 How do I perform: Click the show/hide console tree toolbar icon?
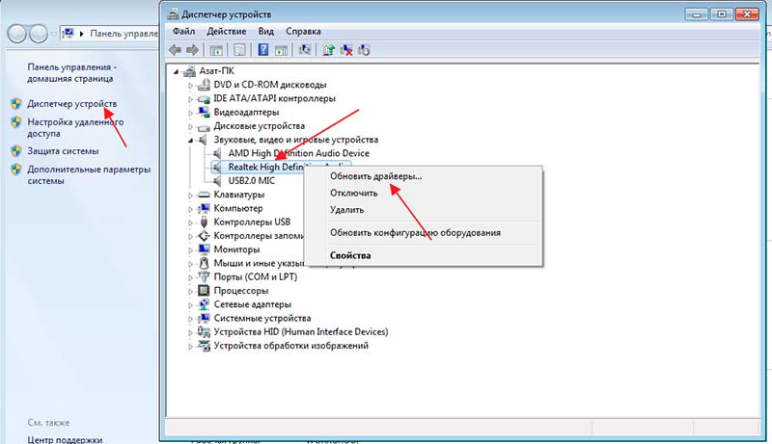coord(217,49)
